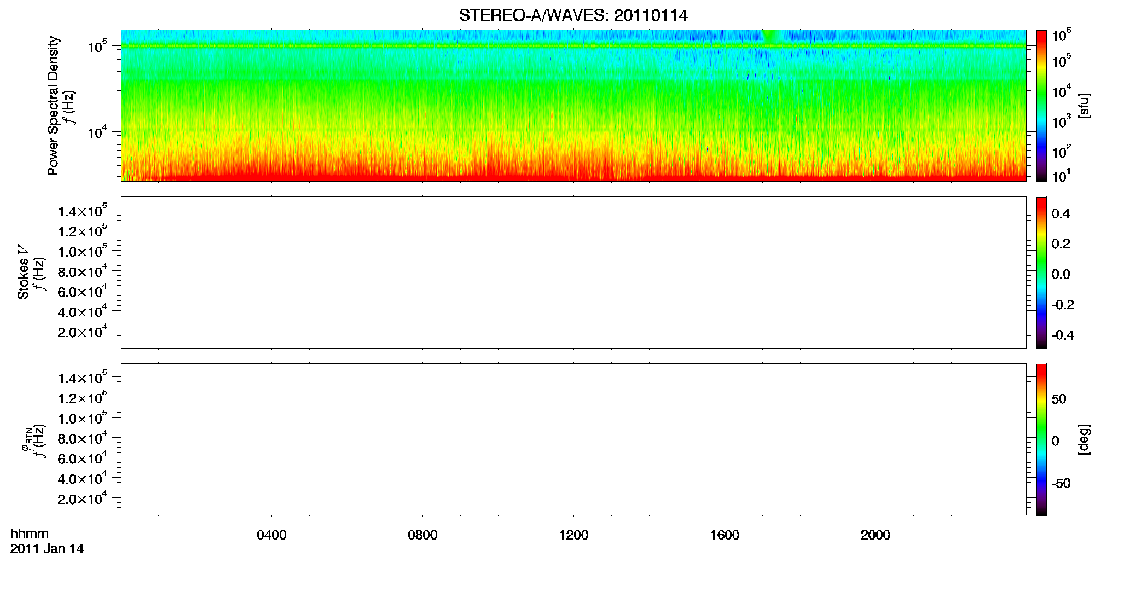Click the empty phi RTN panel
The height and width of the screenshot is (591, 1147).
pos(573,439)
